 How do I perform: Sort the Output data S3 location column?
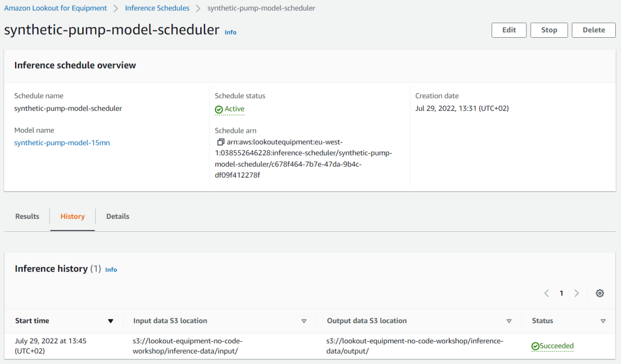(x=509, y=321)
